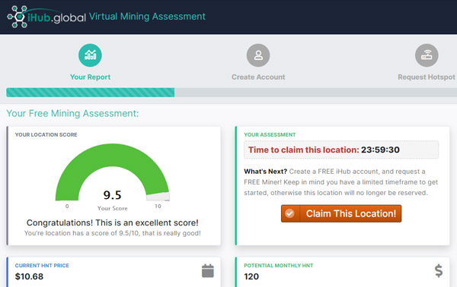The height and width of the screenshot is (287, 457).
Task: Click the CURRENT HNT PRICE label
Action: (x=42, y=266)
